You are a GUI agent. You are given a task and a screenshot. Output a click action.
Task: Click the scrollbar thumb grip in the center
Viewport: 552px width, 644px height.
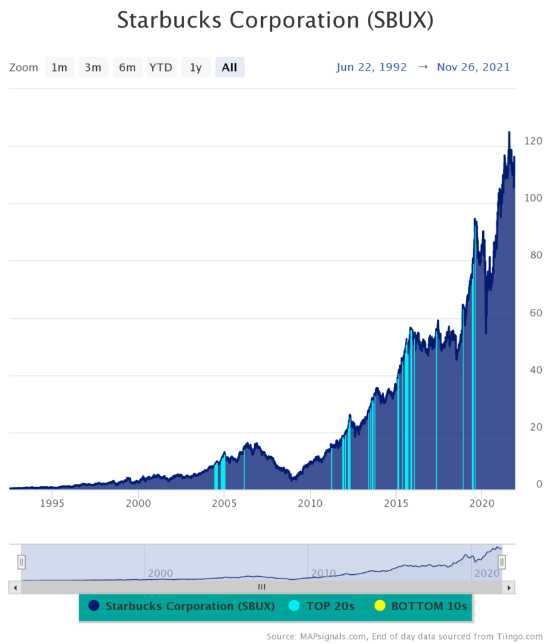pyautogui.click(x=262, y=587)
